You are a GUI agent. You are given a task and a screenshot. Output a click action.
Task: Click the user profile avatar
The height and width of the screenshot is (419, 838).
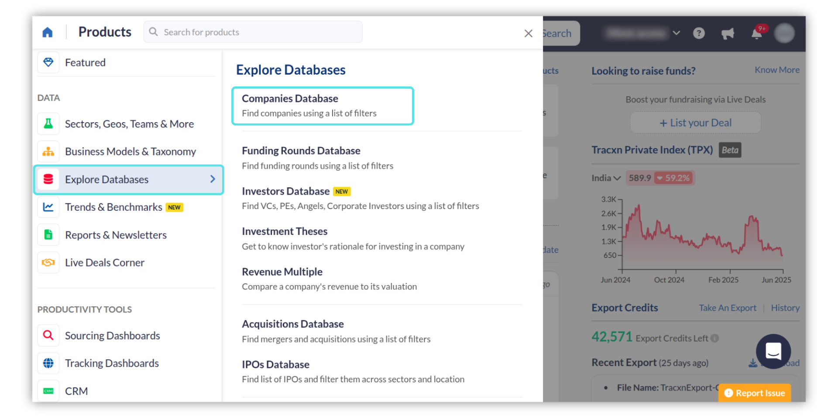tap(784, 33)
